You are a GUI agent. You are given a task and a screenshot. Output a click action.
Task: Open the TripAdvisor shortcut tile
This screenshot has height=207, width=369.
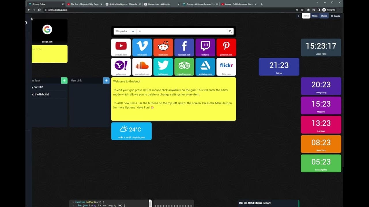pyautogui.click(x=184, y=67)
